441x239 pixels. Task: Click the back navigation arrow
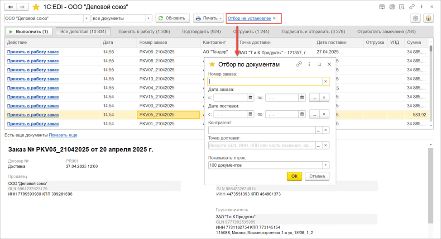pyautogui.click(x=11, y=7)
